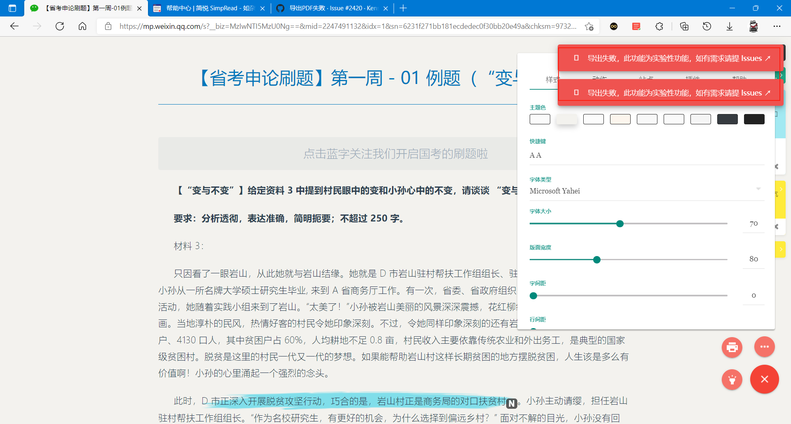Reload the current page
The height and width of the screenshot is (424, 791).
coord(60,26)
